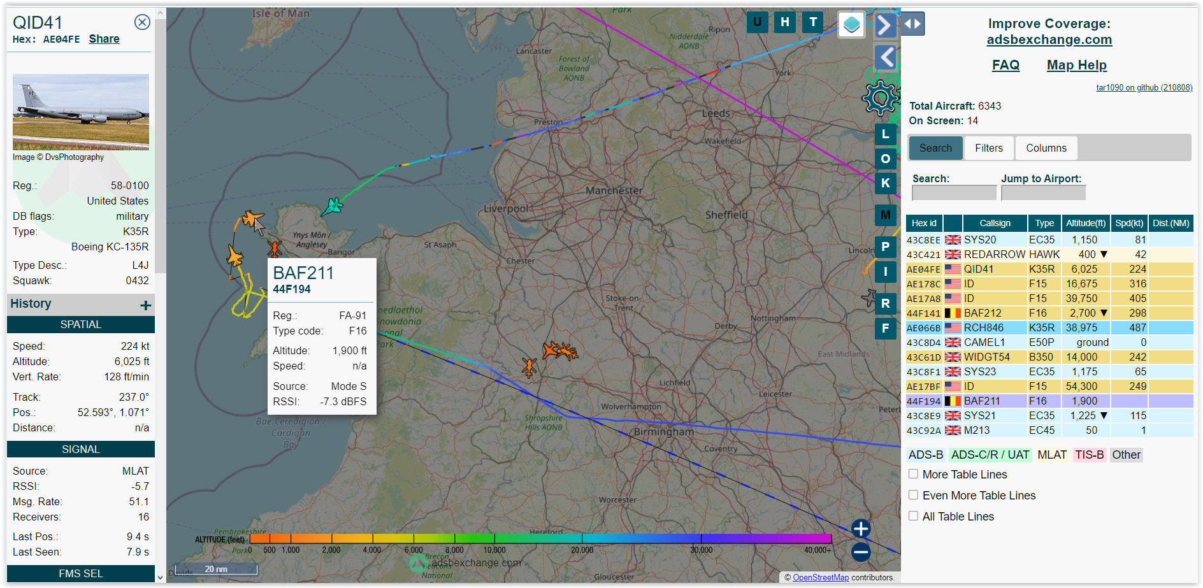Click the Other source legend swatch

[1127, 455]
